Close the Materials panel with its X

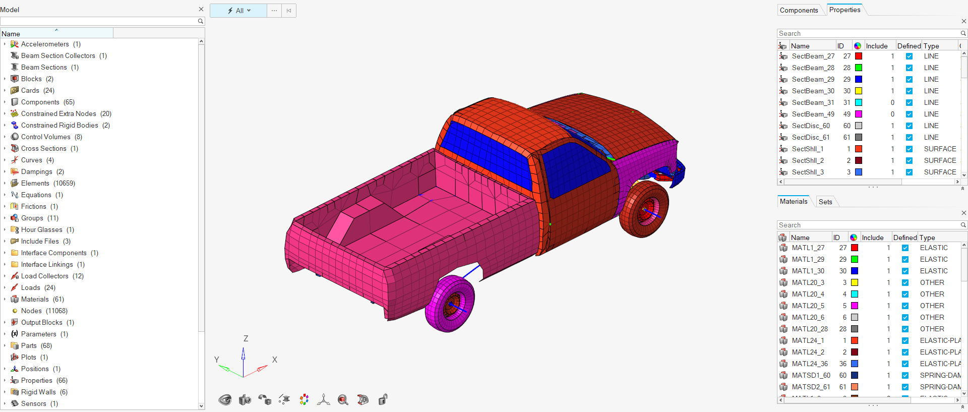coord(964,213)
